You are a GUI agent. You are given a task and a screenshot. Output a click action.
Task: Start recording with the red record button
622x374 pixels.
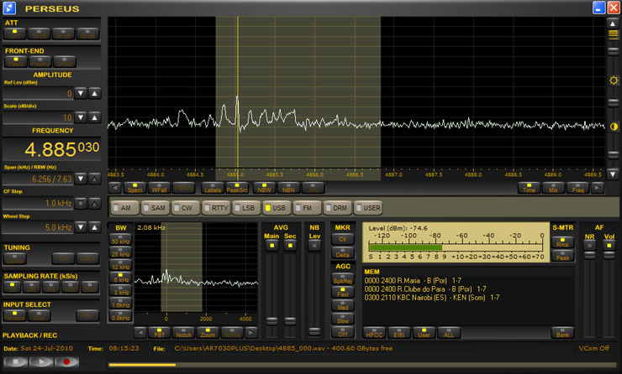(x=66, y=361)
